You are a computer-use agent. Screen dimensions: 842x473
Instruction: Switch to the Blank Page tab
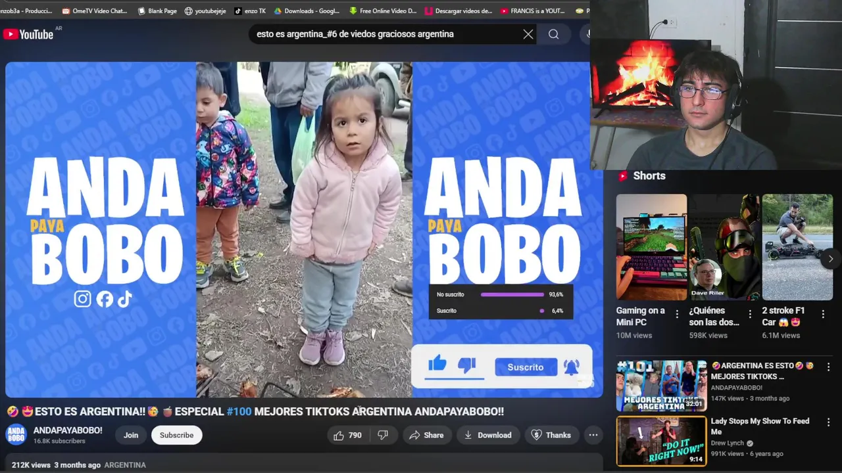tap(157, 11)
